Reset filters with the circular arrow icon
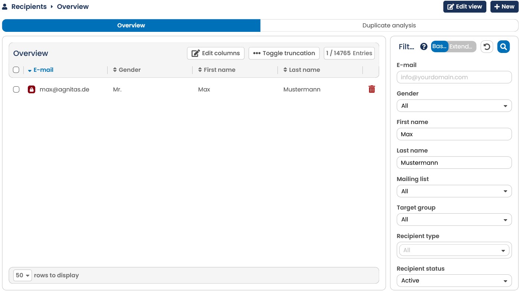 (487, 47)
